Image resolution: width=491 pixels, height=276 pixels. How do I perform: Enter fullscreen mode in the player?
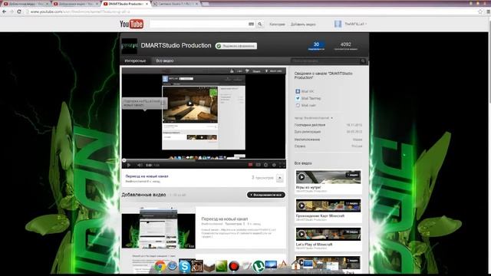pos(282,165)
